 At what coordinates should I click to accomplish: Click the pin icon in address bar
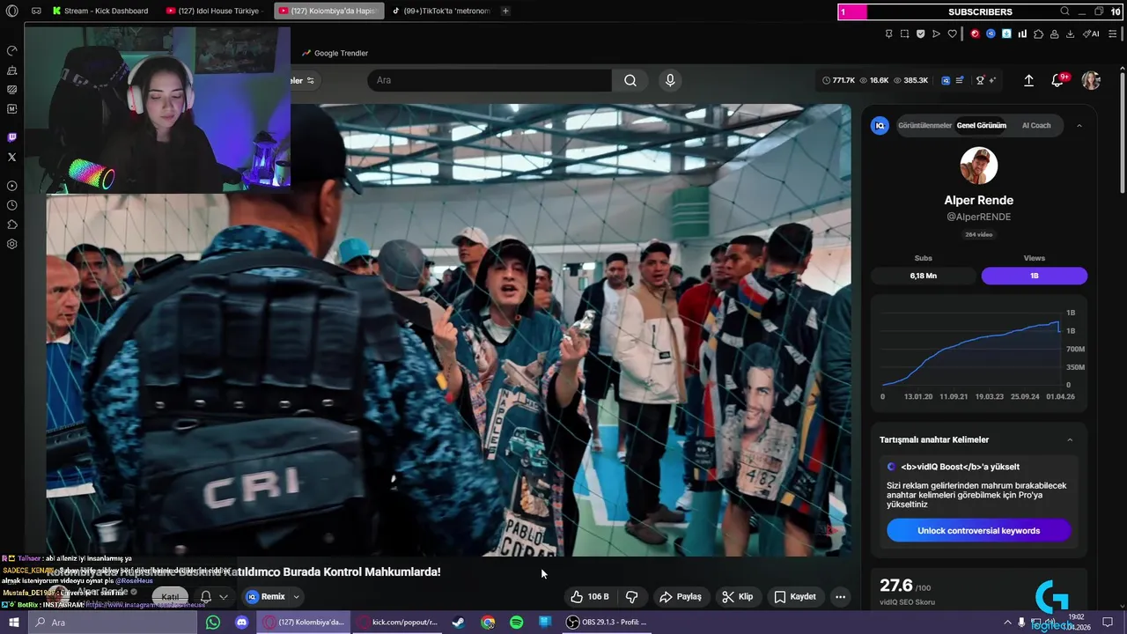888,33
